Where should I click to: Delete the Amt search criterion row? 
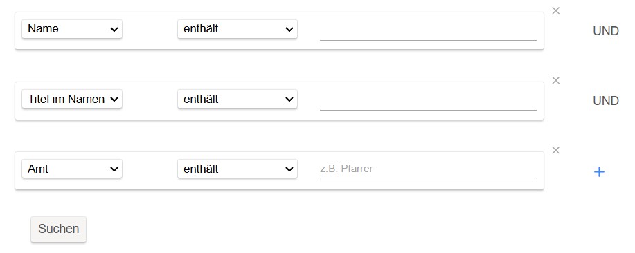[555, 150]
